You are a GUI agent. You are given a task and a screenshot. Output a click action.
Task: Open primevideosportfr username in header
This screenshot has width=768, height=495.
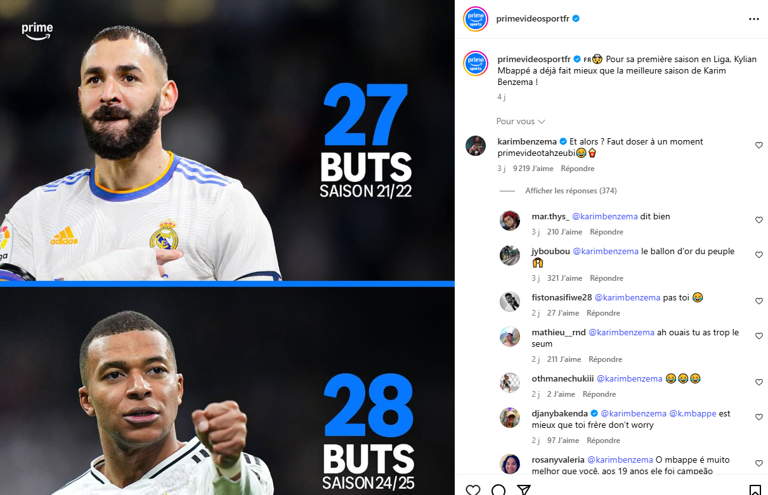(x=533, y=19)
